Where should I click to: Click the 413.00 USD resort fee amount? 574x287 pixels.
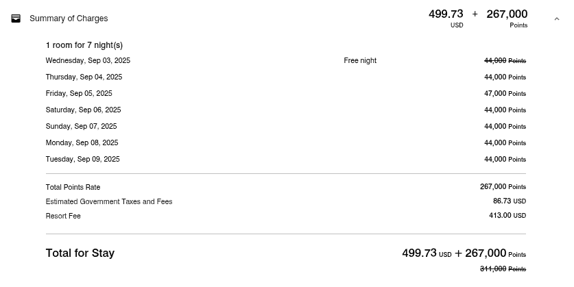507,216
